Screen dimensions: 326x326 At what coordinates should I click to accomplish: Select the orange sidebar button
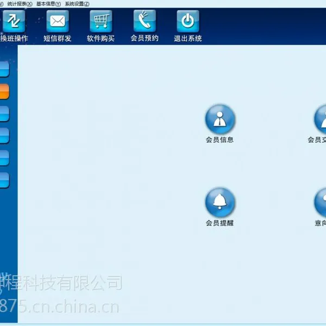click(x=4, y=91)
